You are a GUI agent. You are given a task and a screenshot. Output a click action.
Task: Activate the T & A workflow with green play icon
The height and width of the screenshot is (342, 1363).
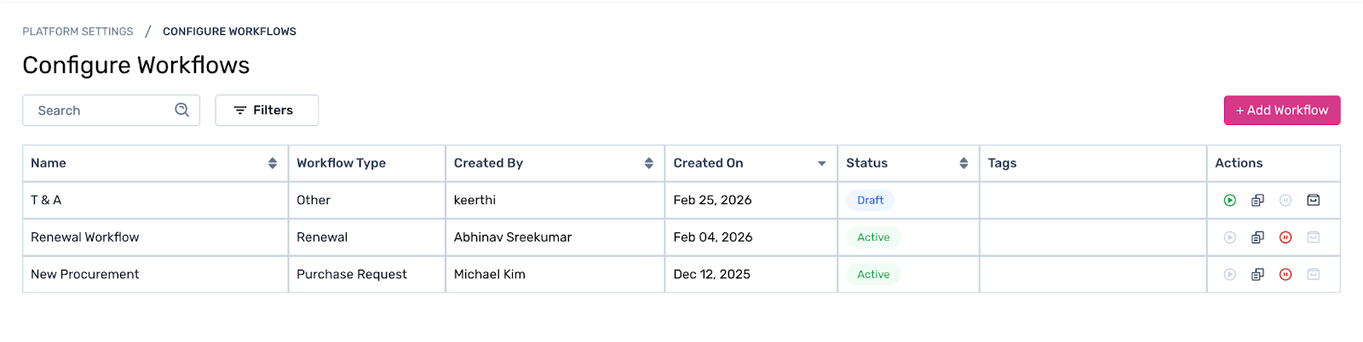click(x=1229, y=201)
